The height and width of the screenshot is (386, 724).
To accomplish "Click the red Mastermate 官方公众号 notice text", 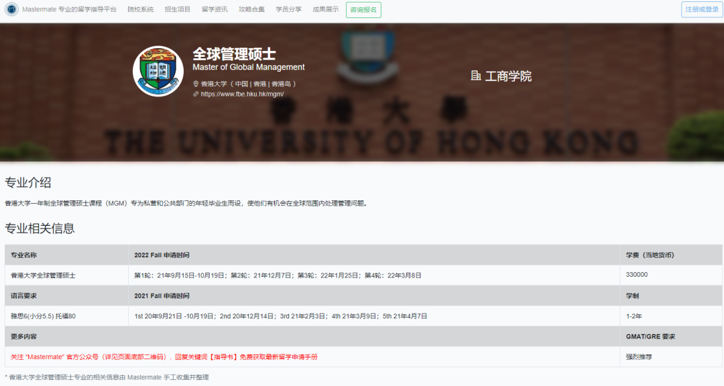I will click(x=164, y=357).
